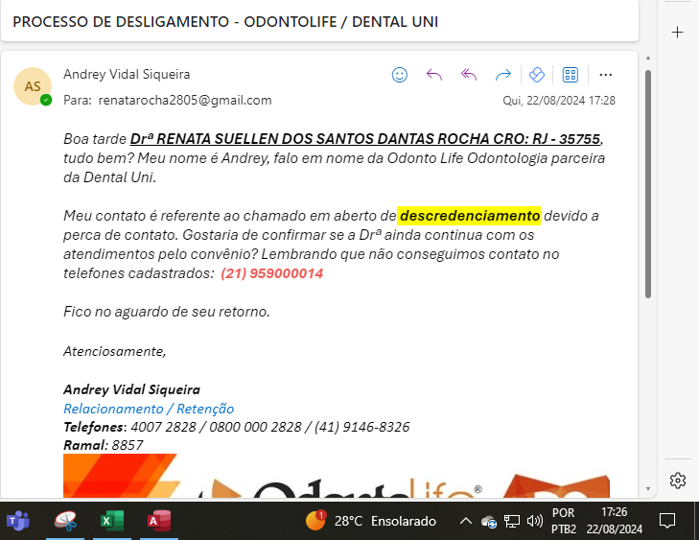Screen dimensions: 699x540
Task: React to the message with the emoji icon
Action: [x=400, y=75]
